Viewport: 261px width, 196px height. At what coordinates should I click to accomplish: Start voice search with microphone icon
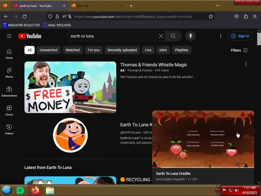click(191, 36)
